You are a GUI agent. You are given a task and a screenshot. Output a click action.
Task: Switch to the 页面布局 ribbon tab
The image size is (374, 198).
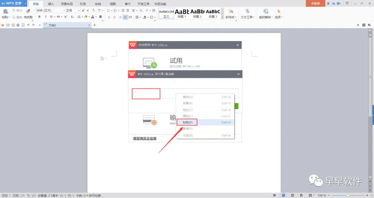pos(66,4)
